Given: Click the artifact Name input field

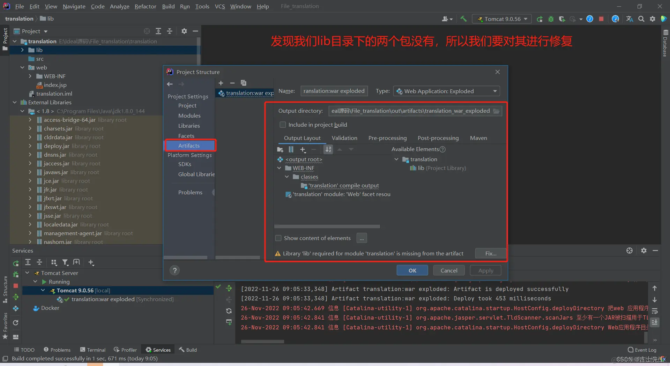Looking at the screenshot, I should point(334,91).
